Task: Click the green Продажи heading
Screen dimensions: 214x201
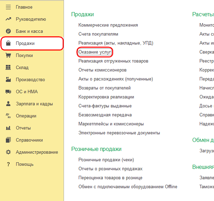Action: [x=83, y=14]
